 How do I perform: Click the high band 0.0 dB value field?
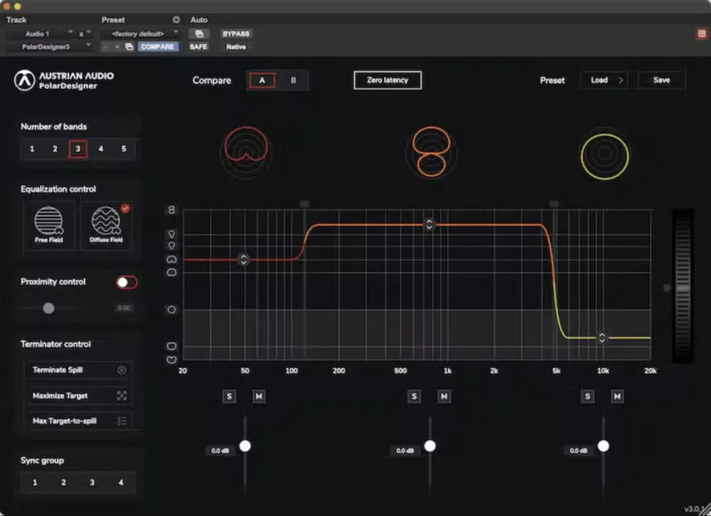pyautogui.click(x=578, y=451)
